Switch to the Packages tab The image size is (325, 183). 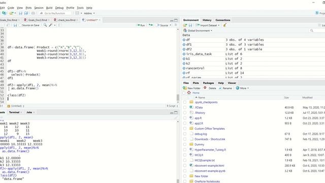pyautogui.click(x=208, y=83)
